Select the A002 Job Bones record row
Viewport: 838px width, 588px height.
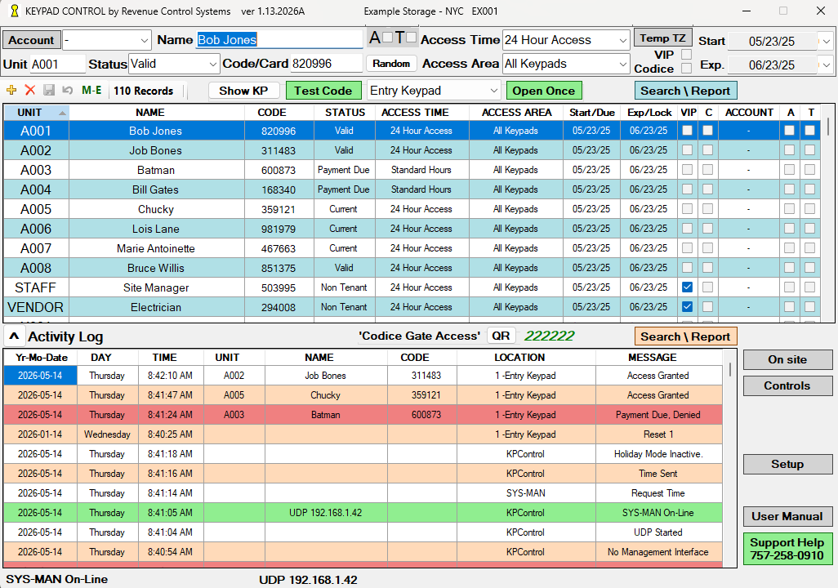[x=412, y=150]
